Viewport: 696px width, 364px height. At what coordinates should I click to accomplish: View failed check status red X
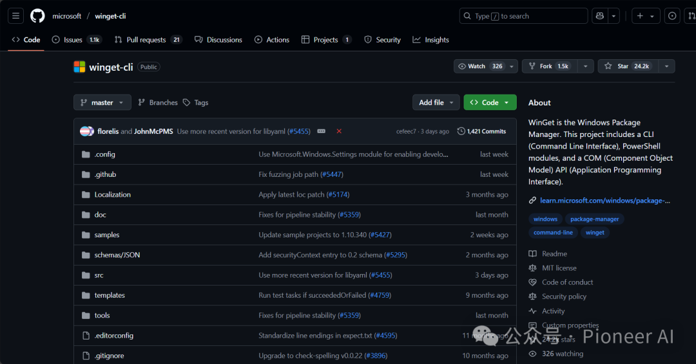pyautogui.click(x=339, y=131)
